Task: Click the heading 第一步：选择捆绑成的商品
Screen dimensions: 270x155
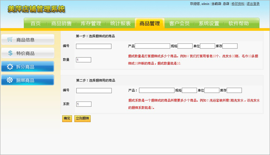Action: point(95,36)
